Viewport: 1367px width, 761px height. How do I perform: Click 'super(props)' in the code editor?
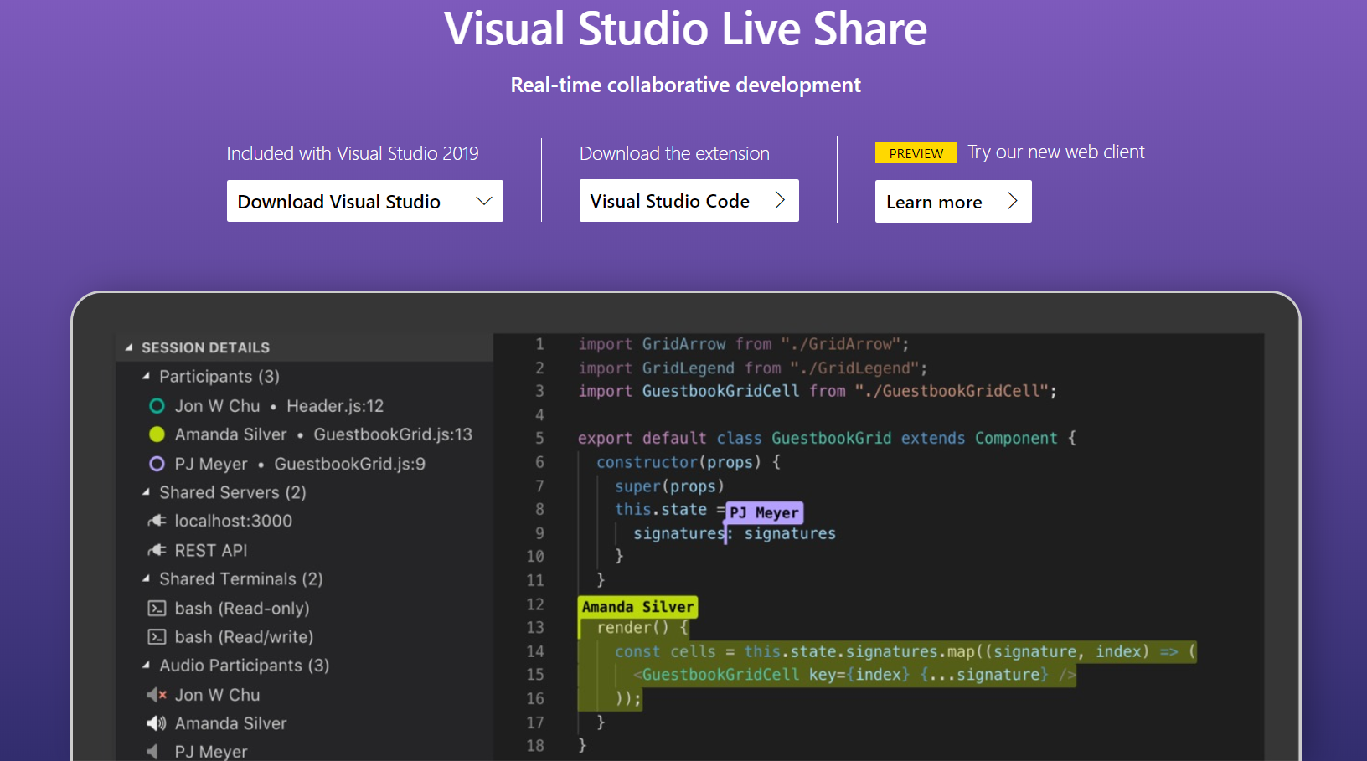coord(669,486)
